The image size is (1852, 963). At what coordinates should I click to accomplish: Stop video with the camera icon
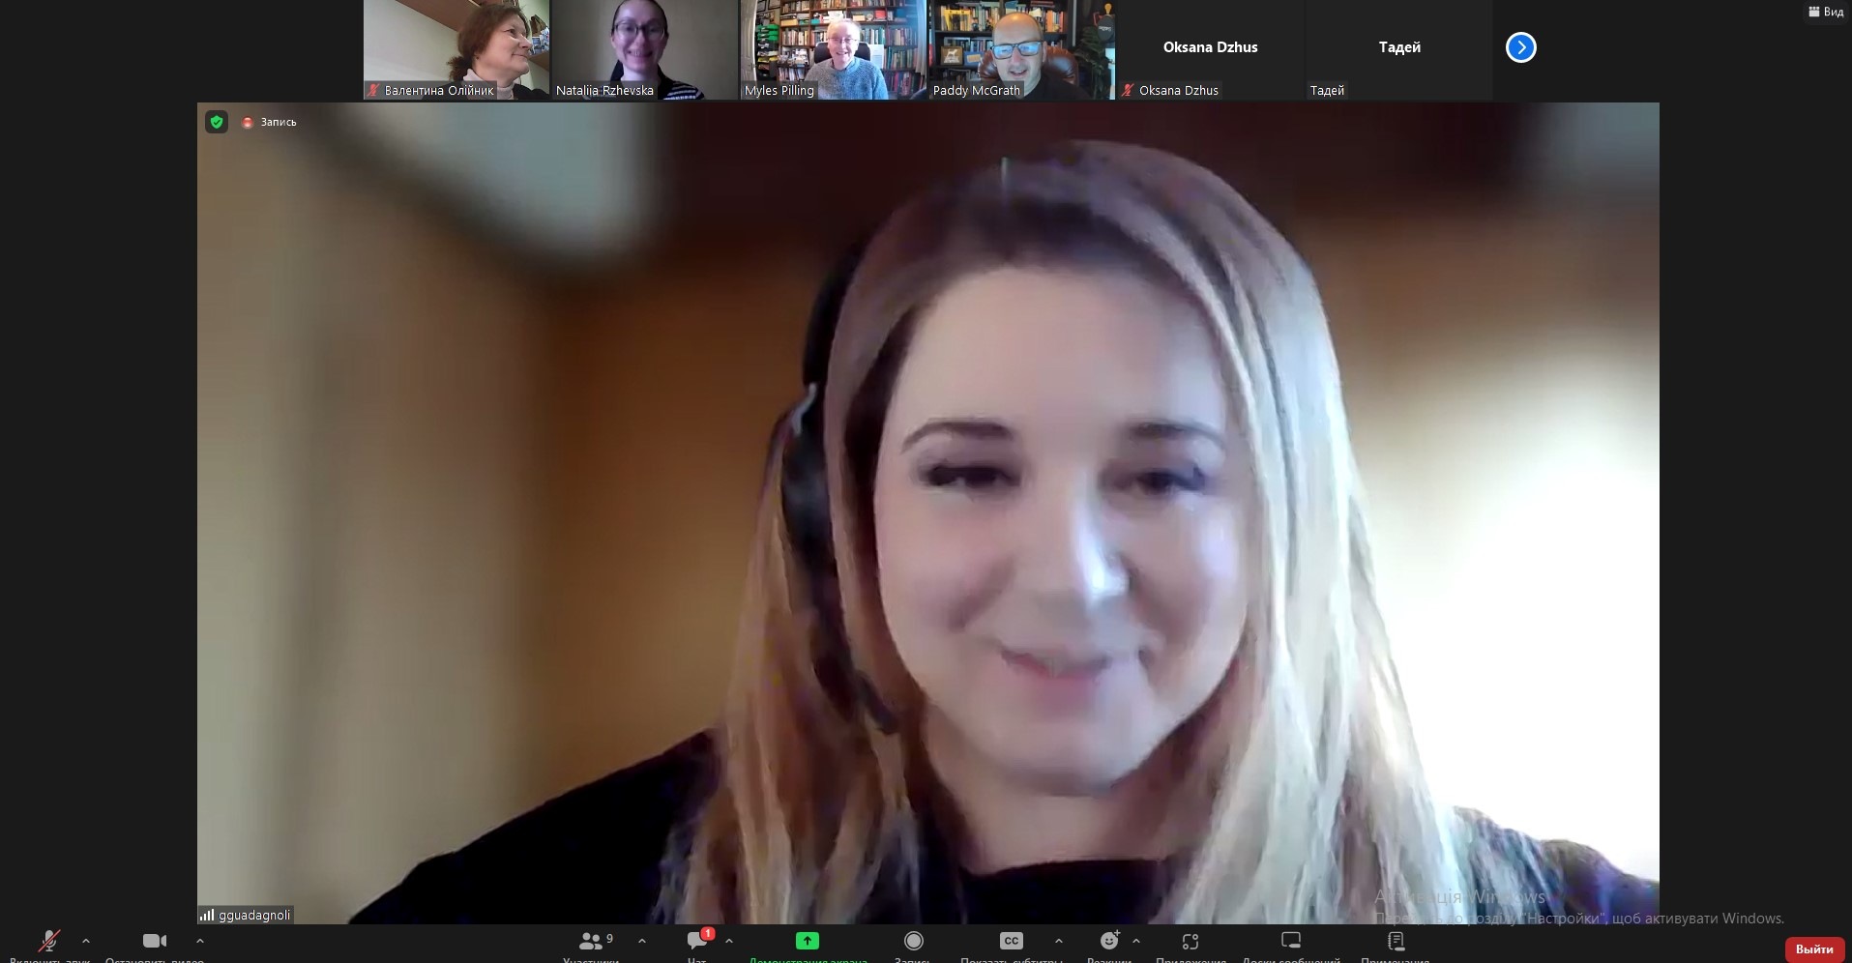tap(155, 941)
